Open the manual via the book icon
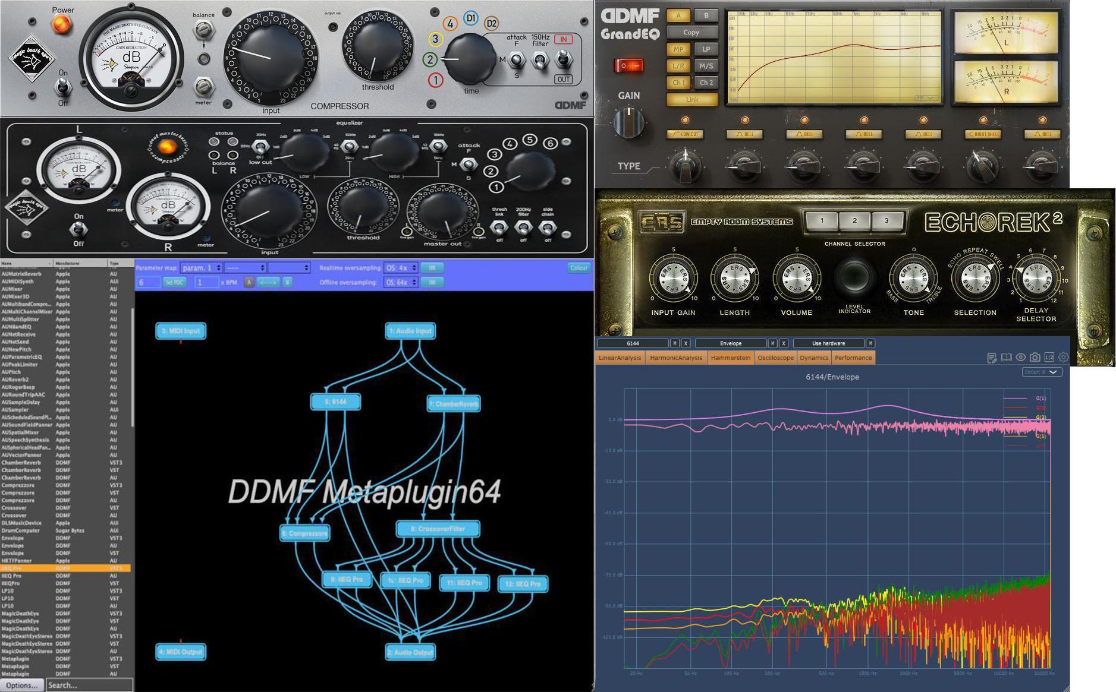 (x=1007, y=357)
